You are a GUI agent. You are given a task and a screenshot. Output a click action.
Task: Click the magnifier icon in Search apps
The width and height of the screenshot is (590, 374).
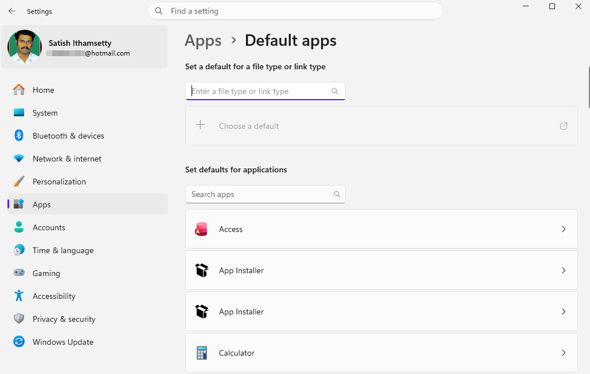[337, 194]
